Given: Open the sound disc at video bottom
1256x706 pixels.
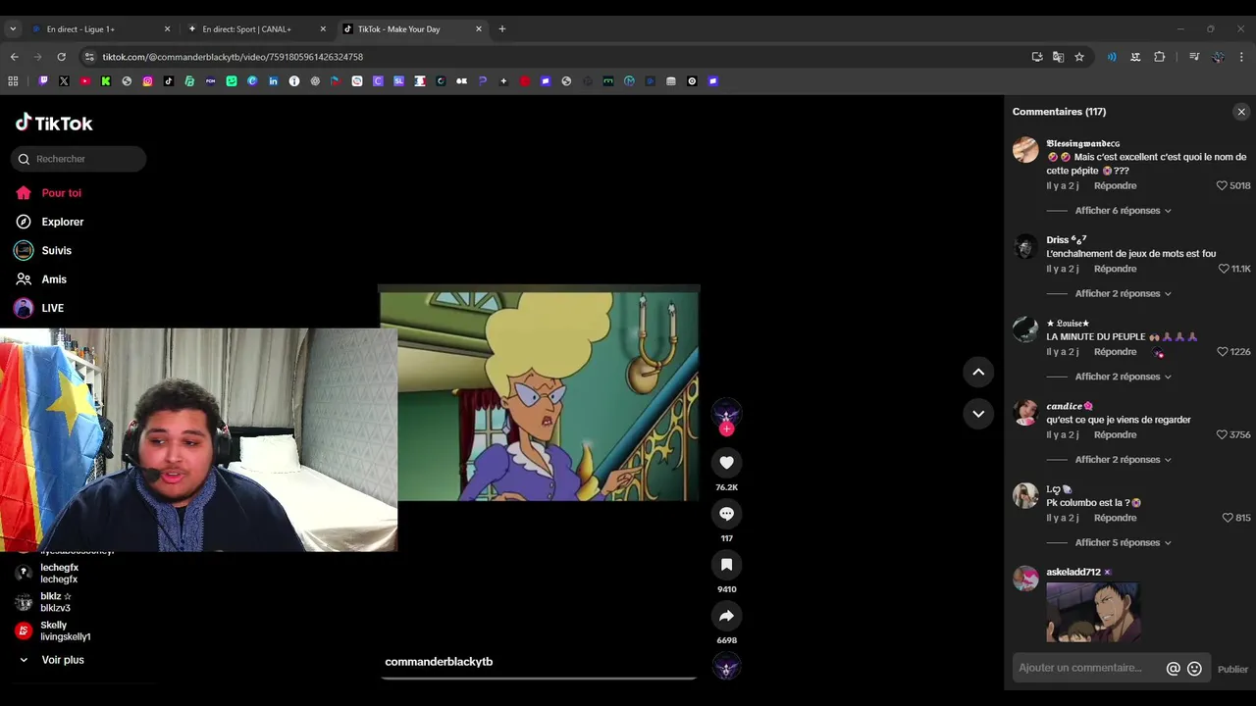Looking at the screenshot, I should [x=726, y=668].
